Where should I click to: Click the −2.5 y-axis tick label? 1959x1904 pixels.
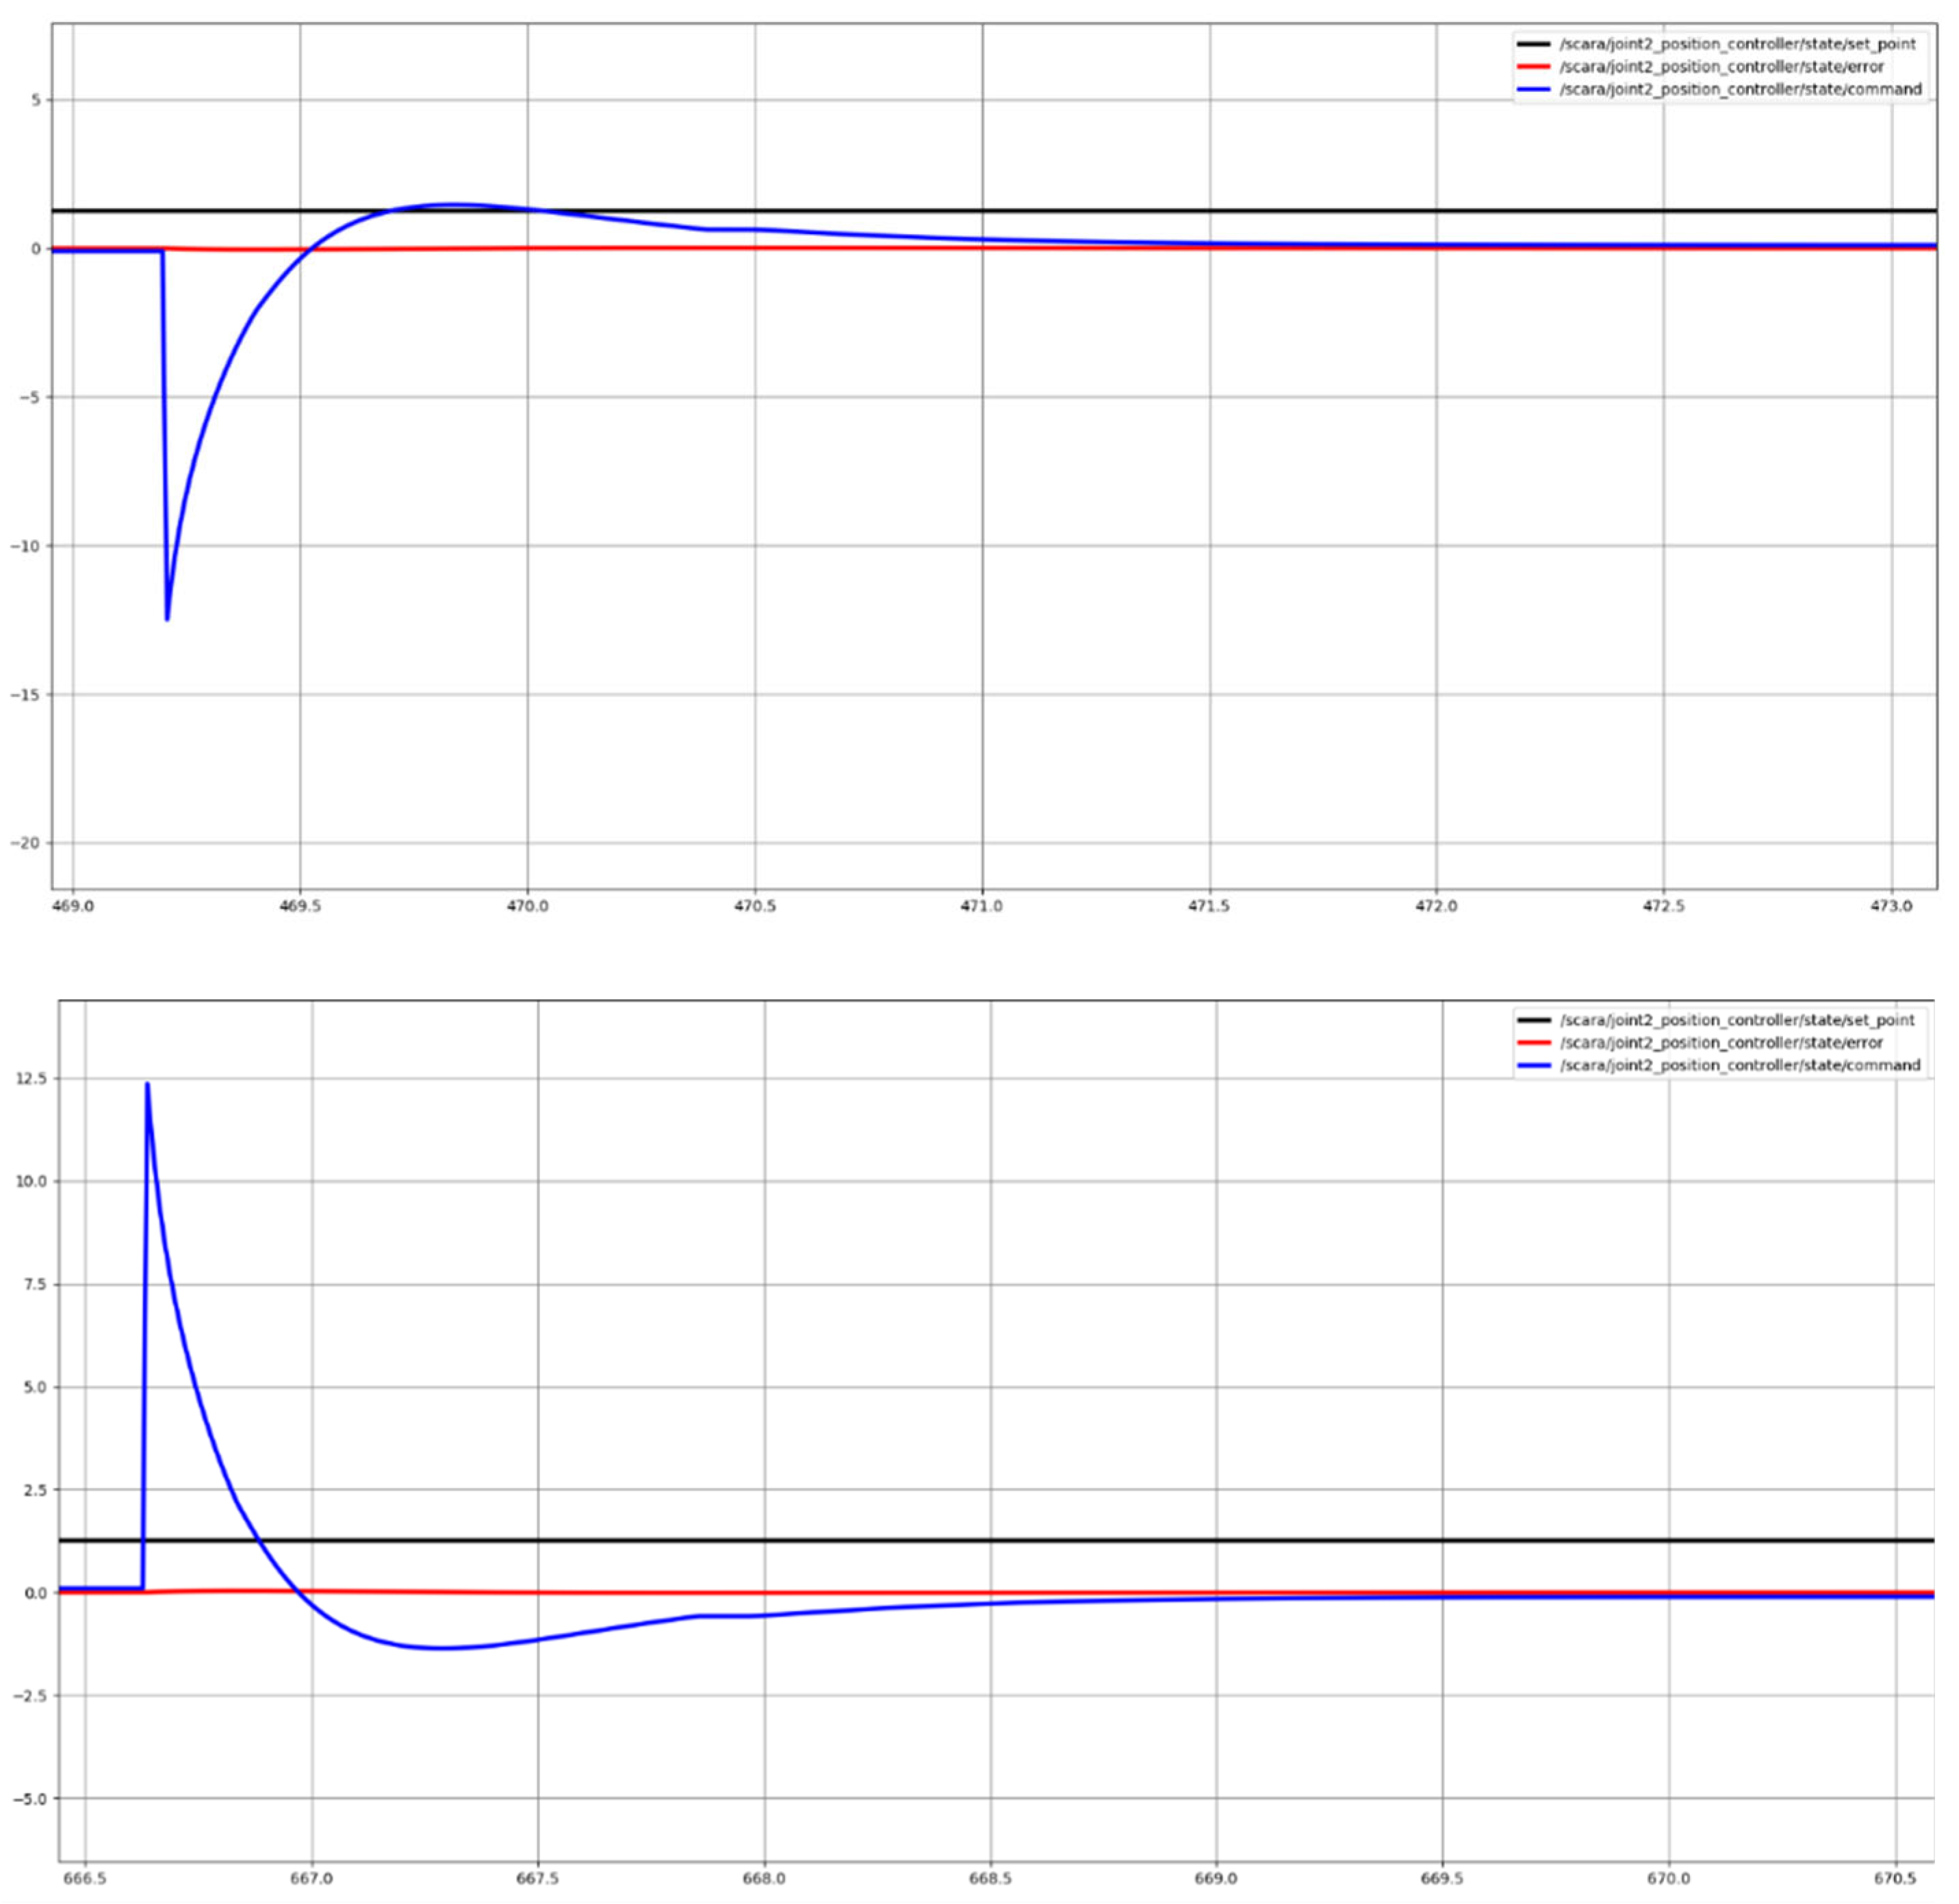point(30,1695)
